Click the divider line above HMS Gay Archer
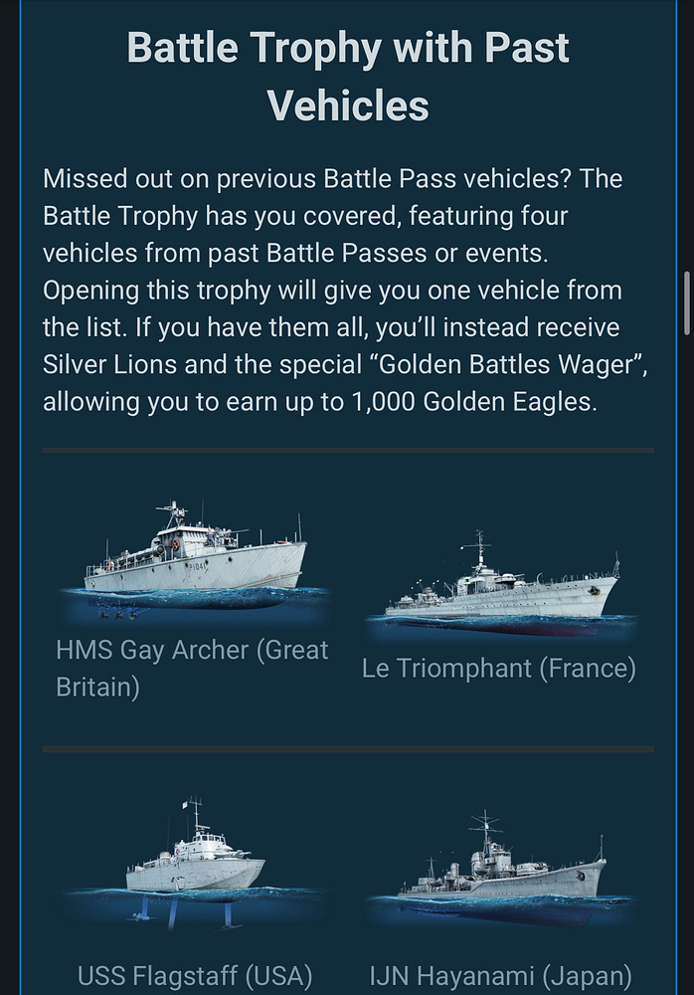The height and width of the screenshot is (995, 694). (347, 451)
